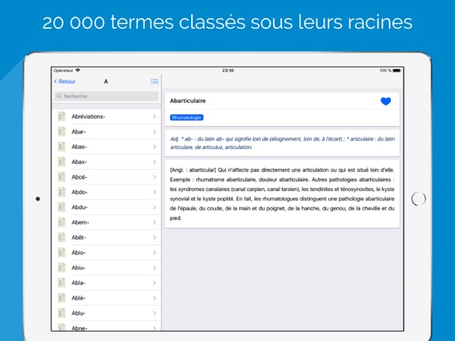This screenshot has height=341, width=455.
Task: Select the Abêt- entry text
Action: click(x=79, y=237)
